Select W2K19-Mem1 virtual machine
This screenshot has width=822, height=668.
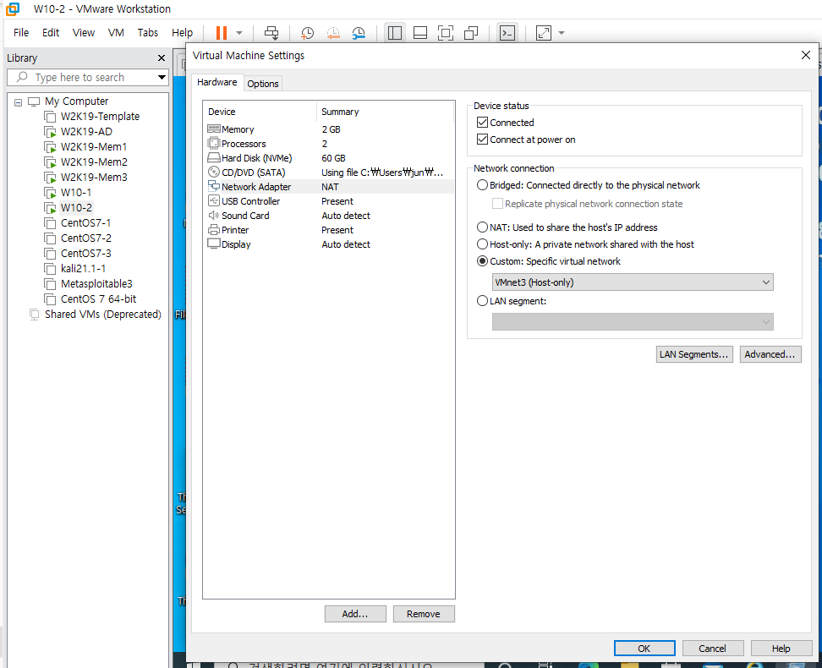click(93, 147)
